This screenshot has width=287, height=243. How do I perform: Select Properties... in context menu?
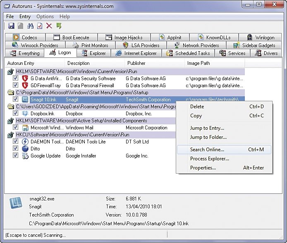tap(224, 168)
